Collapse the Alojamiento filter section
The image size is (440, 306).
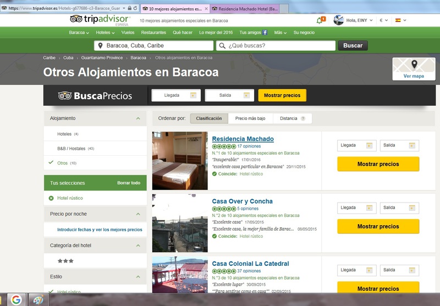click(x=138, y=118)
